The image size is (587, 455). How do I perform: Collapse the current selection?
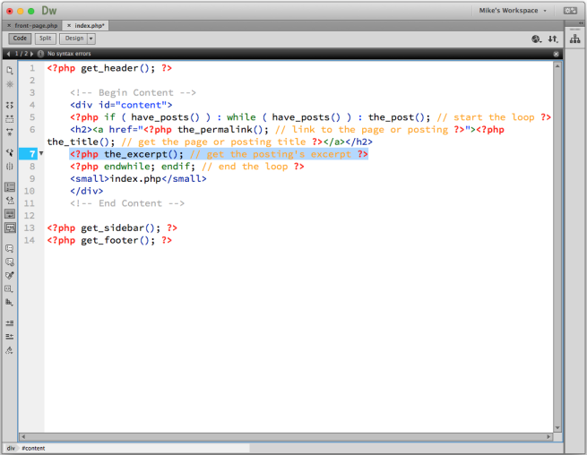(10, 118)
